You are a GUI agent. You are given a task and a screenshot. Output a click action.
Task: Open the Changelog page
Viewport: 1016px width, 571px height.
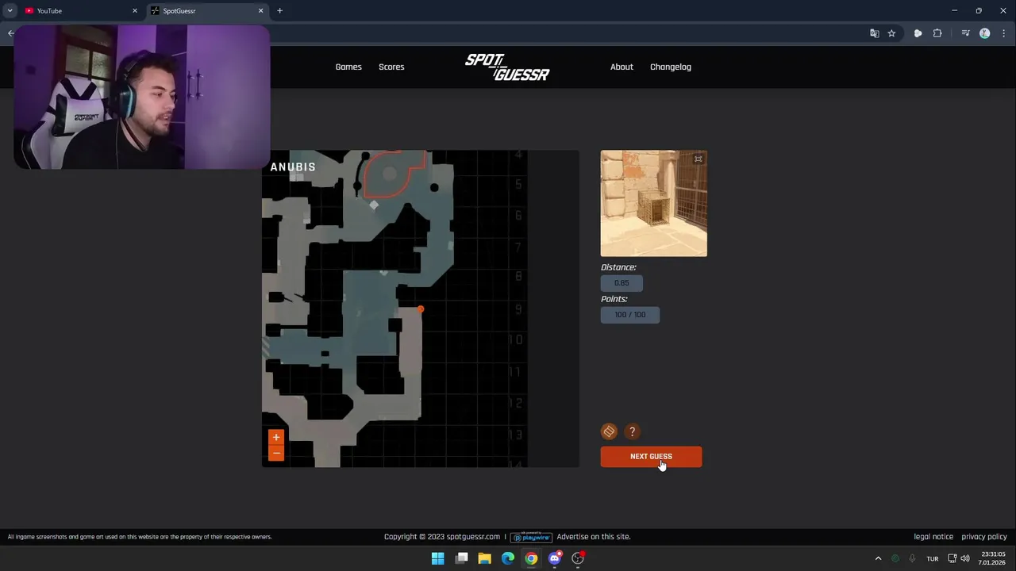pos(671,67)
